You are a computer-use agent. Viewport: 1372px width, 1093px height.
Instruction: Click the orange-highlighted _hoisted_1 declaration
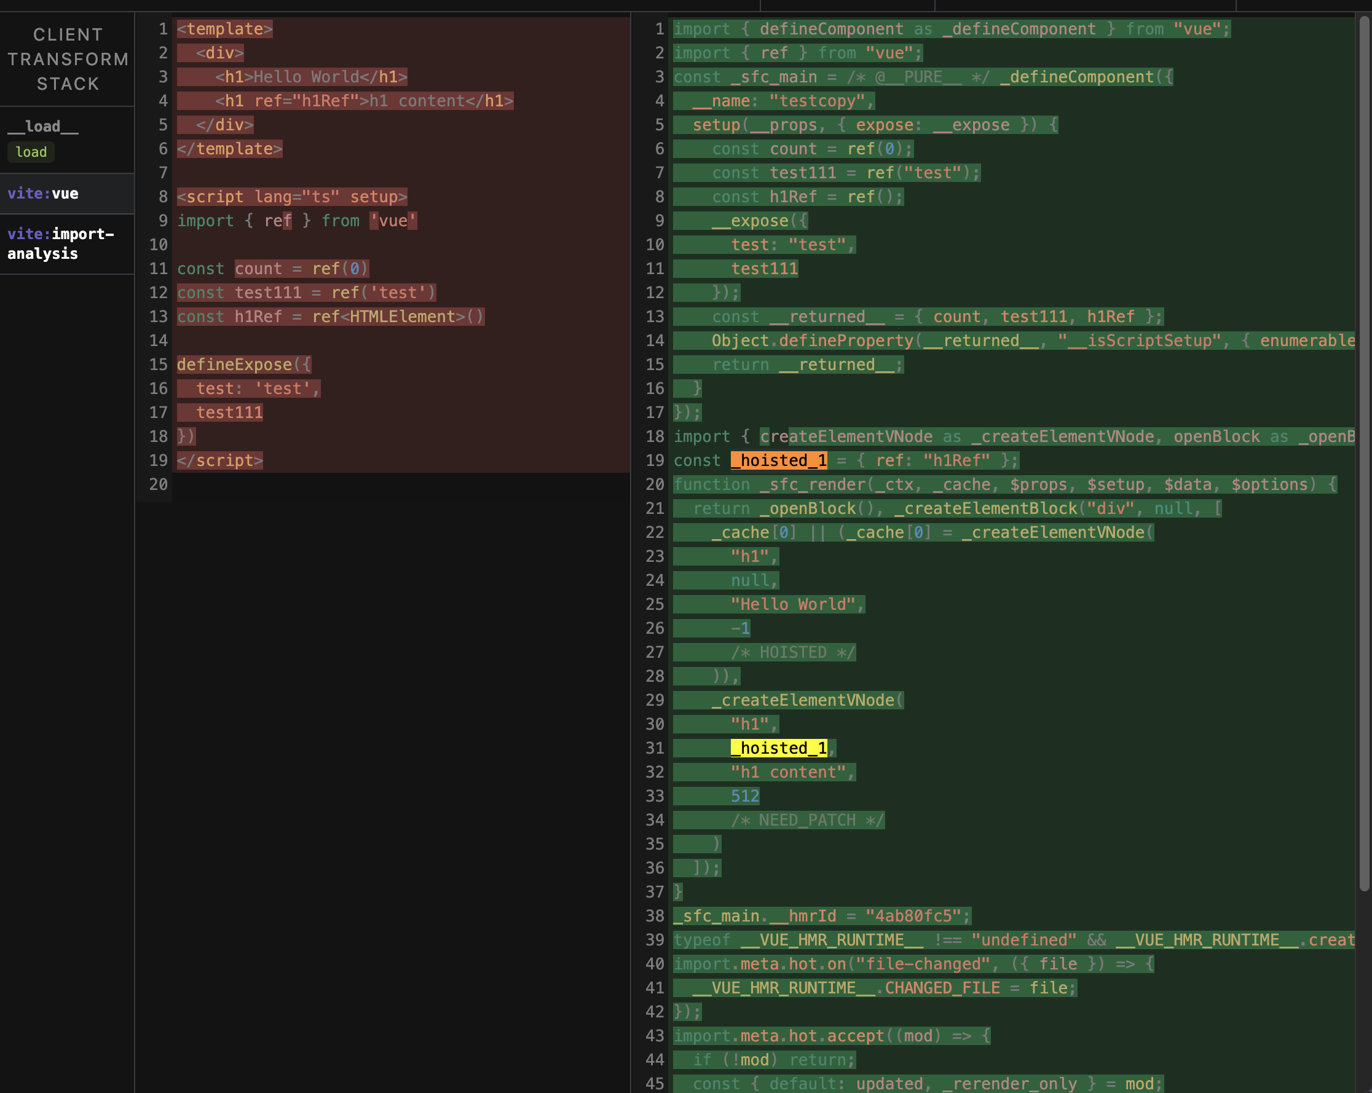778,460
